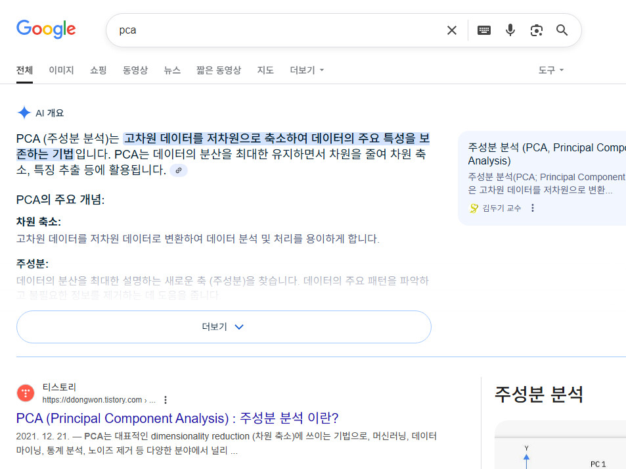Click the 2021. 12. 21. result snippet text

(227, 443)
